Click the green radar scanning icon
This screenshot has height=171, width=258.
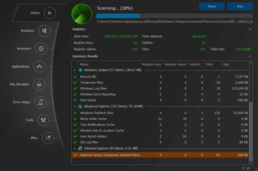(x=82, y=14)
